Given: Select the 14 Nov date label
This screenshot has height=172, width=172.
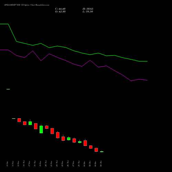Looking at the screenshot, I should click(x=24, y=164).
